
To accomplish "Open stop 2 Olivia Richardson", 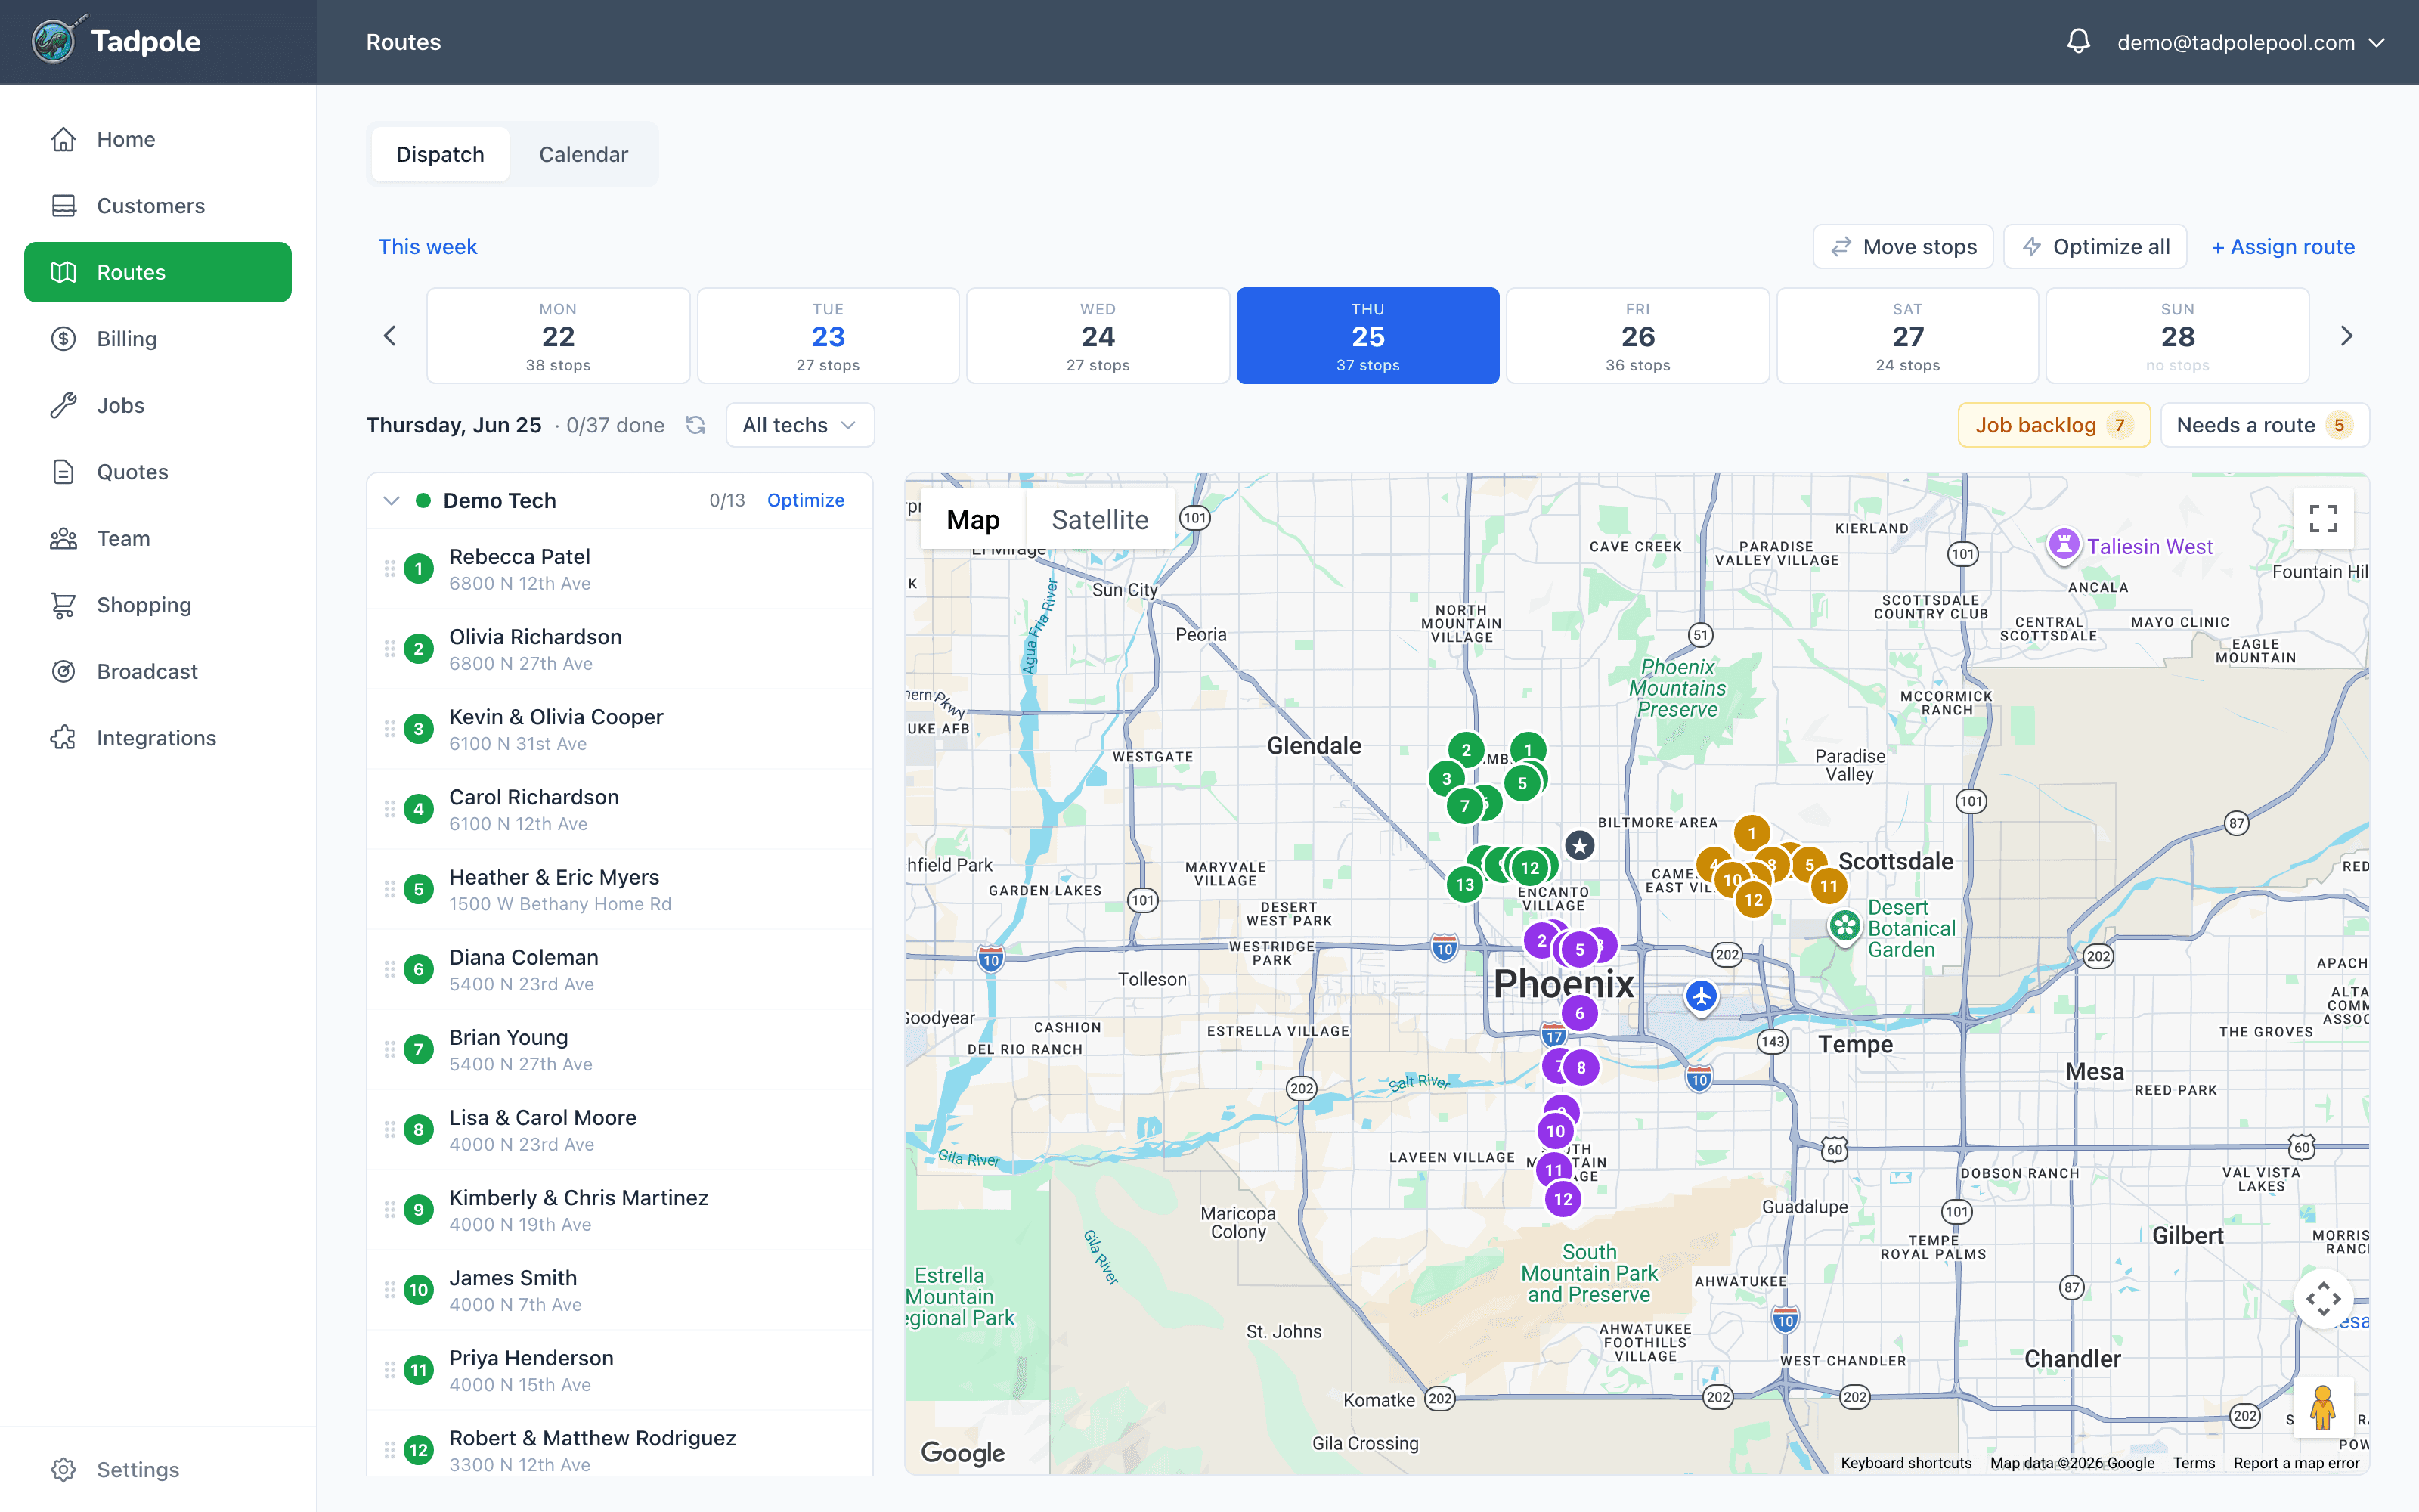I will point(620,649).
